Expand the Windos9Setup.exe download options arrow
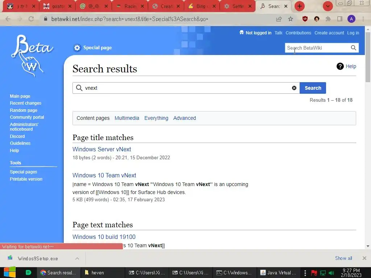371x278 pixels. 77,258
